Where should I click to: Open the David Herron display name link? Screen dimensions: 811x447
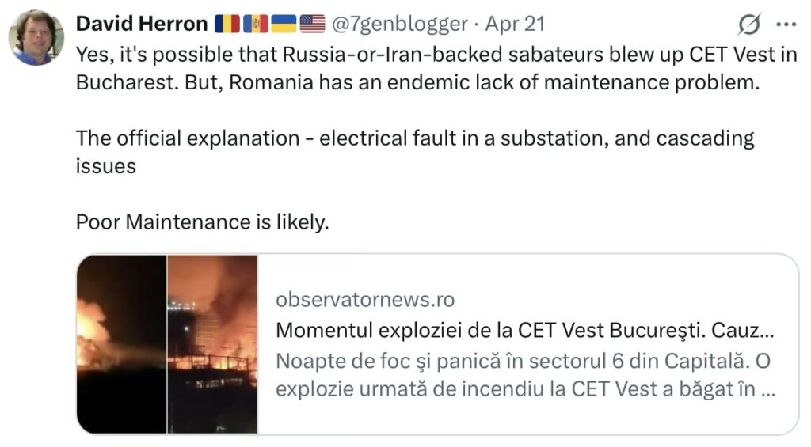pyautogui.click(x=142, y=25)
